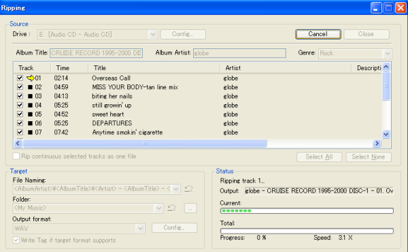
Task: Open the Drive dropdown list
Action: point(153,35)
